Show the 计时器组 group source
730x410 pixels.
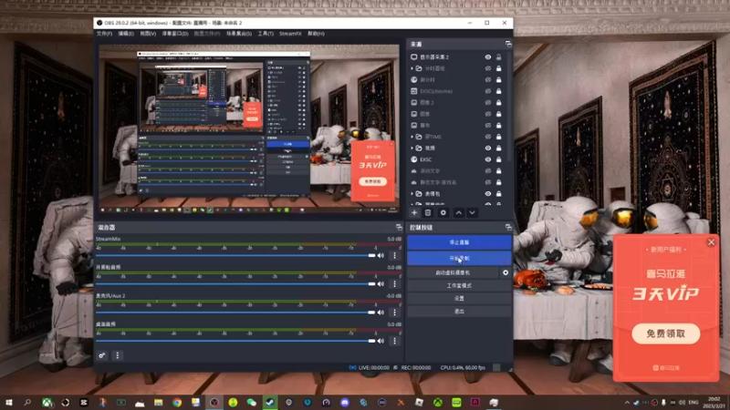click(488, 68)
